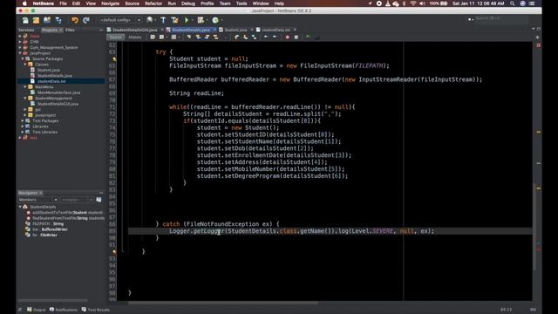Select bw : BufferedWriter field in Navigator
Viewport: 558px width, 314px height.
pos(50,229)
